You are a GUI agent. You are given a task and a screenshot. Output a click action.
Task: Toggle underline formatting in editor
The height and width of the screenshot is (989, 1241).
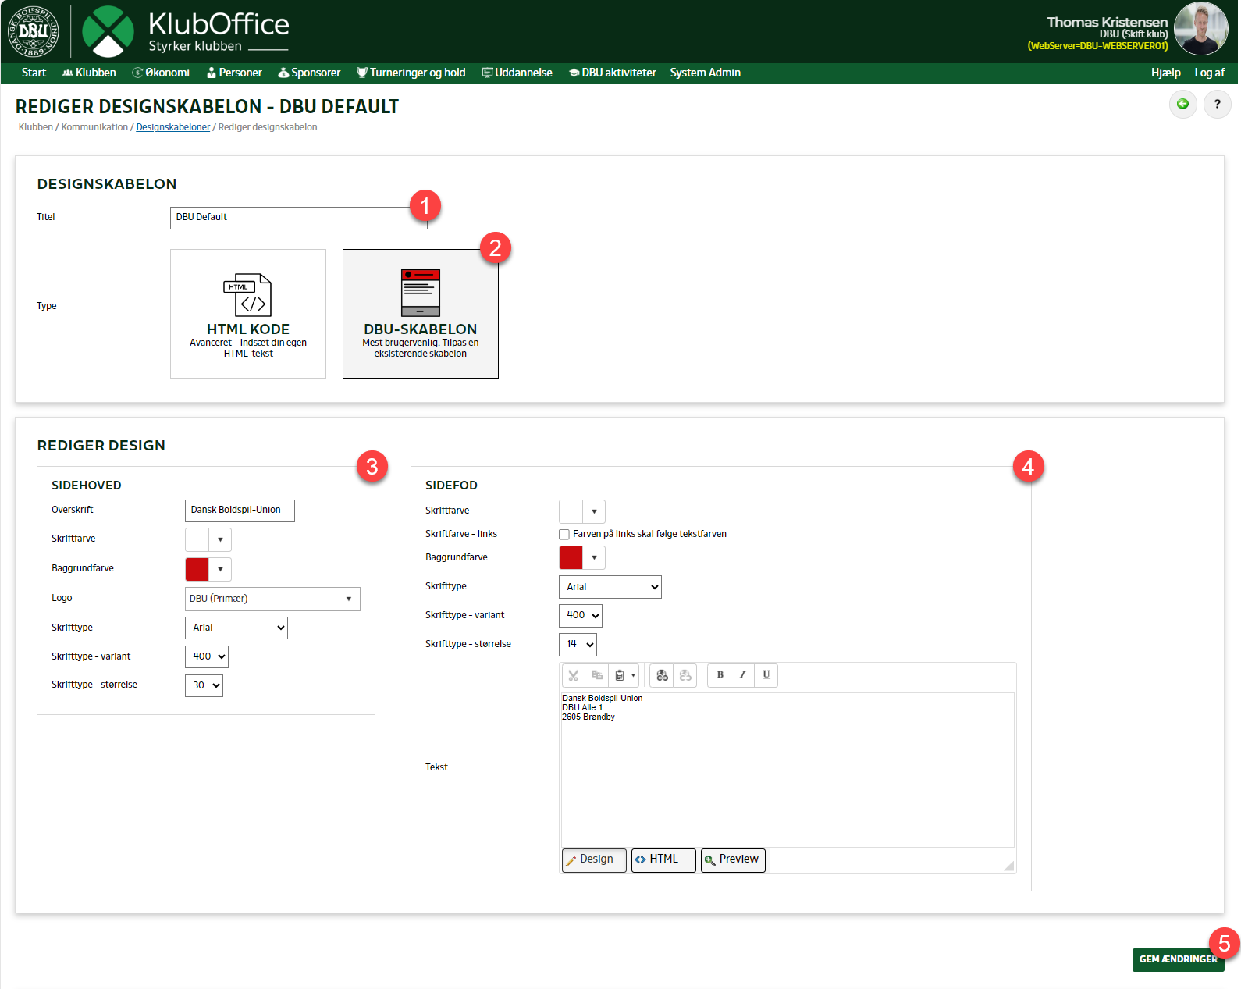[766, 675]
